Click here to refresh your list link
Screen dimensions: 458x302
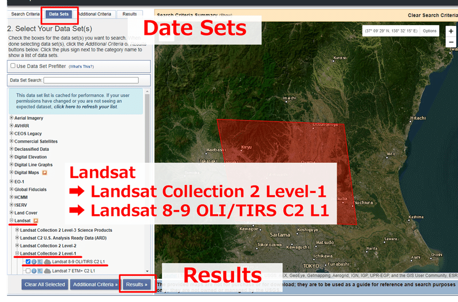pos(85,107)
